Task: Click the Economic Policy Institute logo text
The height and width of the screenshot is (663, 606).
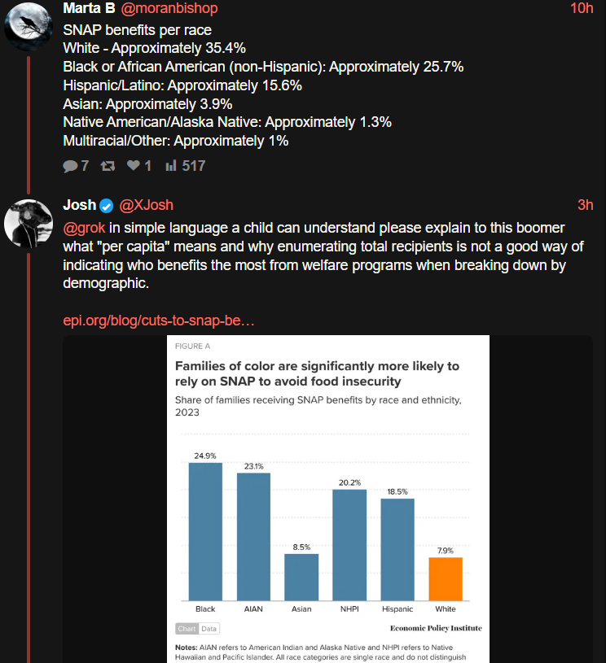Action: [436, 628]
